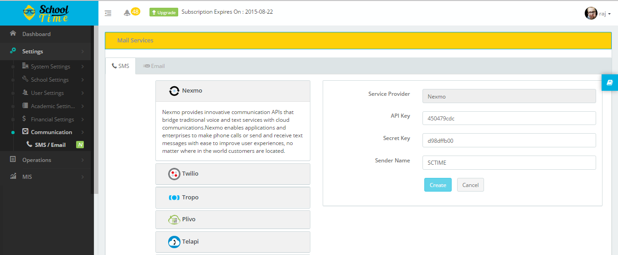Open School Settings submenu
The height and width of the screenshot is (255, 618).
pos(50,80)
